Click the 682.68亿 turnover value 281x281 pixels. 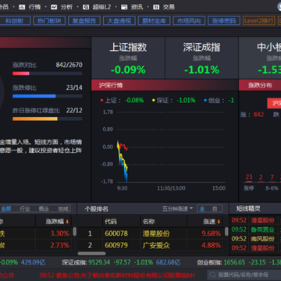click(168, 262)
